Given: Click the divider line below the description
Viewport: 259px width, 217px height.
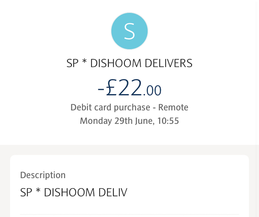Looking at the screenshot, I should 129,214.
